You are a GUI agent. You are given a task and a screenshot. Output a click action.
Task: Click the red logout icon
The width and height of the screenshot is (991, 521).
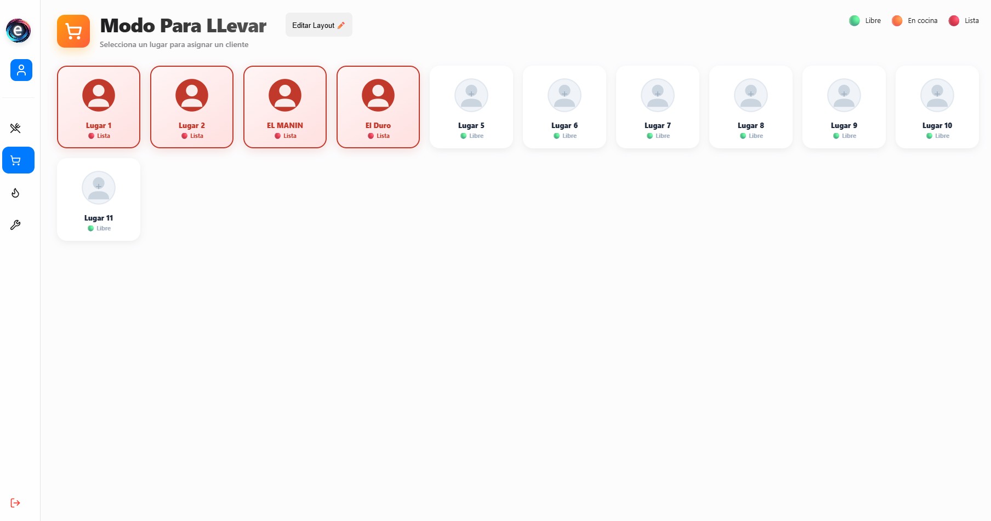tap(15, 503)
